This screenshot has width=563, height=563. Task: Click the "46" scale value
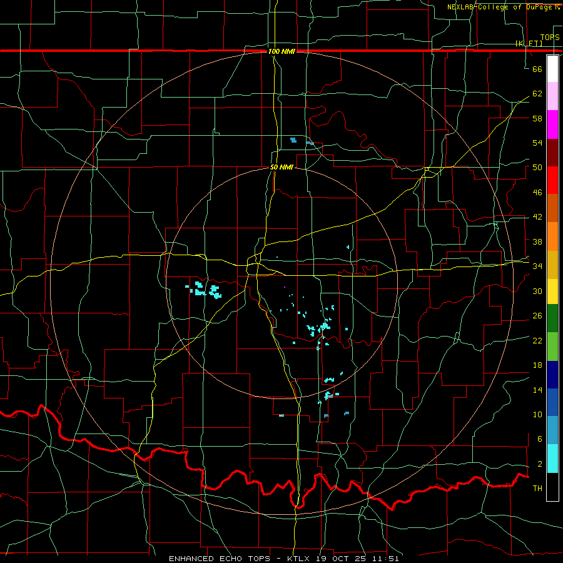pos(537,193)
